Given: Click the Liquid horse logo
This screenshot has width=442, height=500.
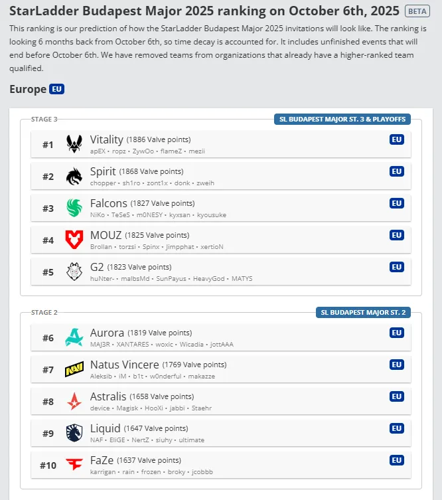Looking at the screenshot, I should pos(74,434).
